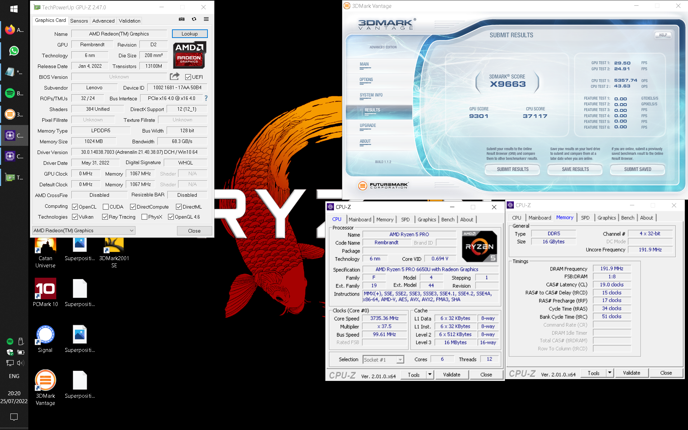
Task: Click the Ryzen 5 logo in CPU-Z
Action: [x=479, y=246]
